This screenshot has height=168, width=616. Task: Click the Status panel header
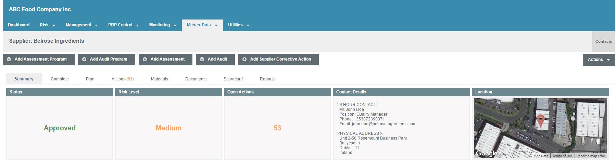pyautogui.click(x=60, y=92)
